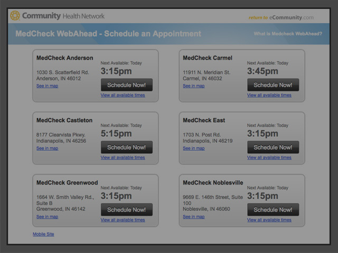
Task: Click the MedCheck Anderson heading
Action: coord(64,58)
